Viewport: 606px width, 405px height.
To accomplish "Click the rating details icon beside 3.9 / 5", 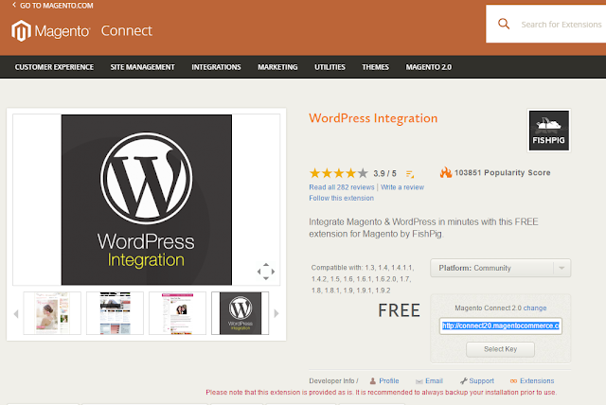I will [x=410, y=174].
